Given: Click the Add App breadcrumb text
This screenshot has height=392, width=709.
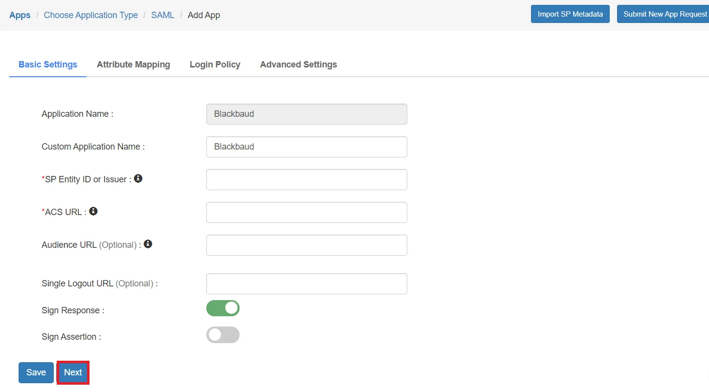Looking at the screenshot, I should click(204, 15).
